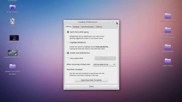Open Next post file folder
This screenshot has width=182, height=102.
pyautogui.click(x=168, y=47)
